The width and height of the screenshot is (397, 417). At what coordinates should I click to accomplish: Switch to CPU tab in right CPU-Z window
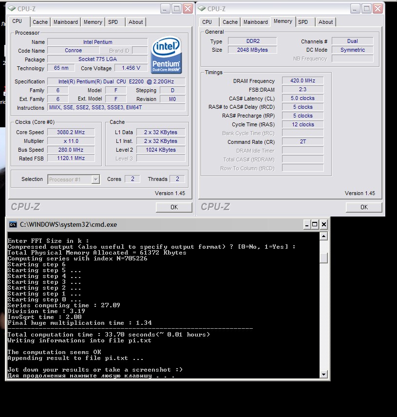click(x=207, y=22)
